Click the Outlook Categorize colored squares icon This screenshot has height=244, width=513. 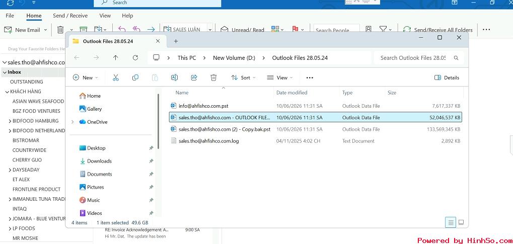275,30
